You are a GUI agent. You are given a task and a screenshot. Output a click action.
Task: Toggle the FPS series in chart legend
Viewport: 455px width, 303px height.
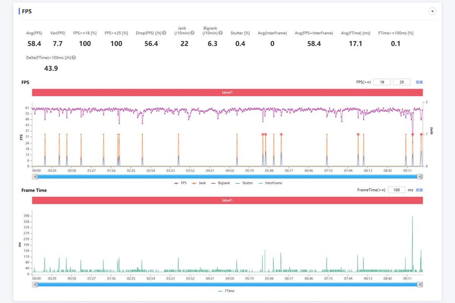(180, 183)
